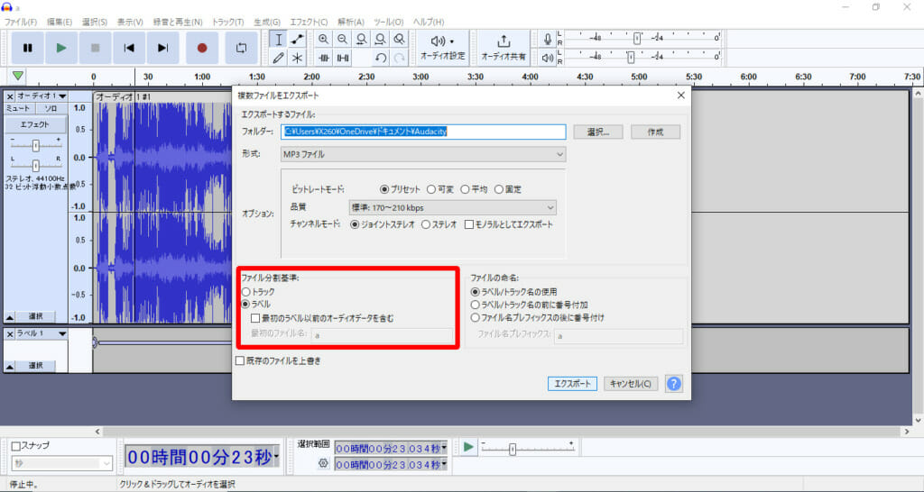Click the green timeline options triangle

pos(18,76)
